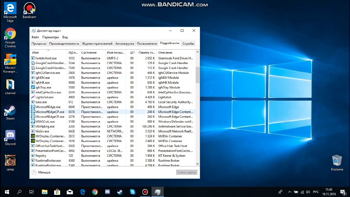Open Chrome from the taskbar
The image size is (350, 197).
click(x=95, y=192)
